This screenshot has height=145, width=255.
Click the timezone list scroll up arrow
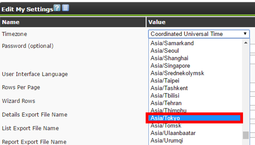pyautogui.click(x=245, y=43)
